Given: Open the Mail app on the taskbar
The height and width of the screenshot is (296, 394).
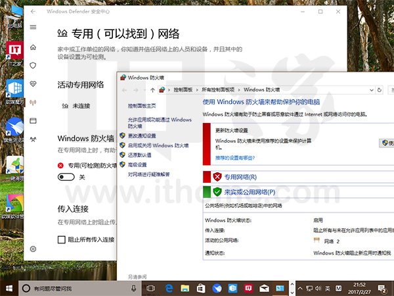Looking at the screenshot, I should point(264,288).
